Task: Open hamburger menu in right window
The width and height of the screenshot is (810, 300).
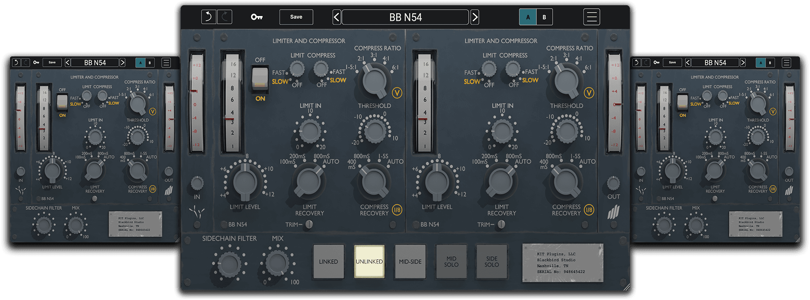Action: [786, 63]
